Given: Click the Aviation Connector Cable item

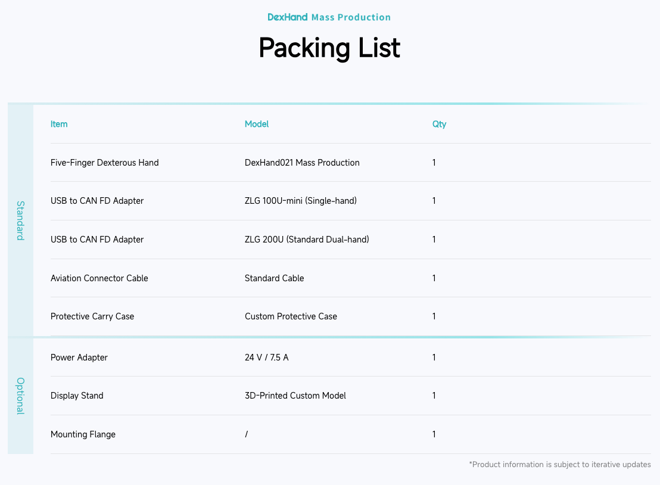Looking at the screenshot, I should pos(99,278).
